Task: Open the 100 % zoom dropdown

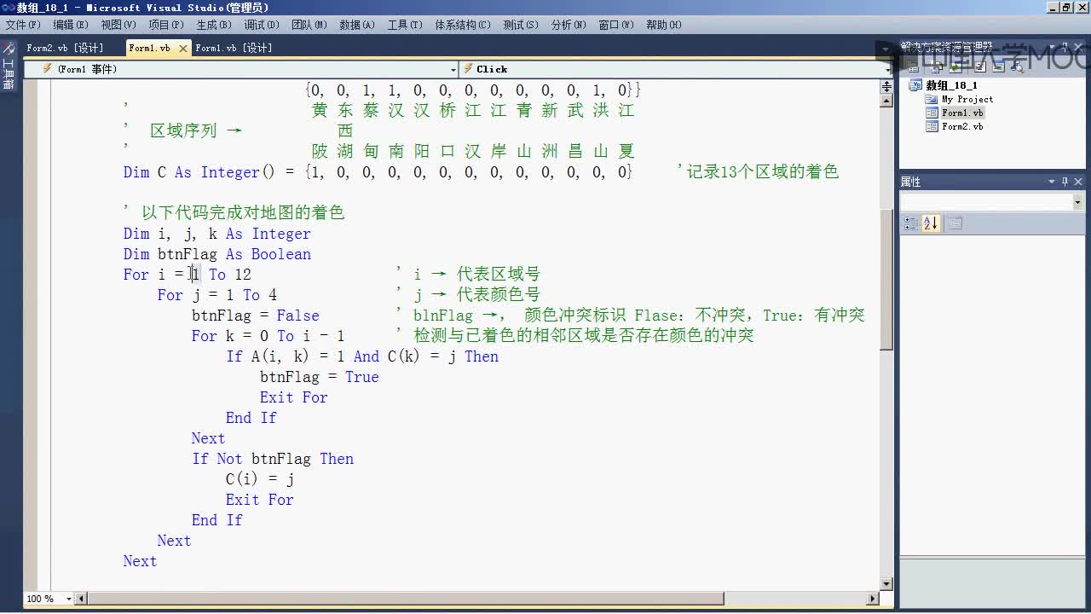Action: 70,599
